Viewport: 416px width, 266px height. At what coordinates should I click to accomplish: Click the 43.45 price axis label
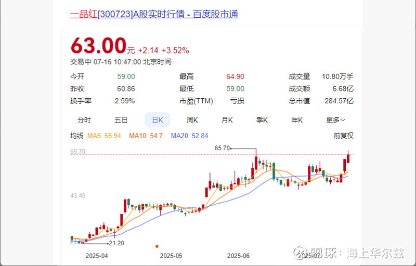tap(77, 196)
